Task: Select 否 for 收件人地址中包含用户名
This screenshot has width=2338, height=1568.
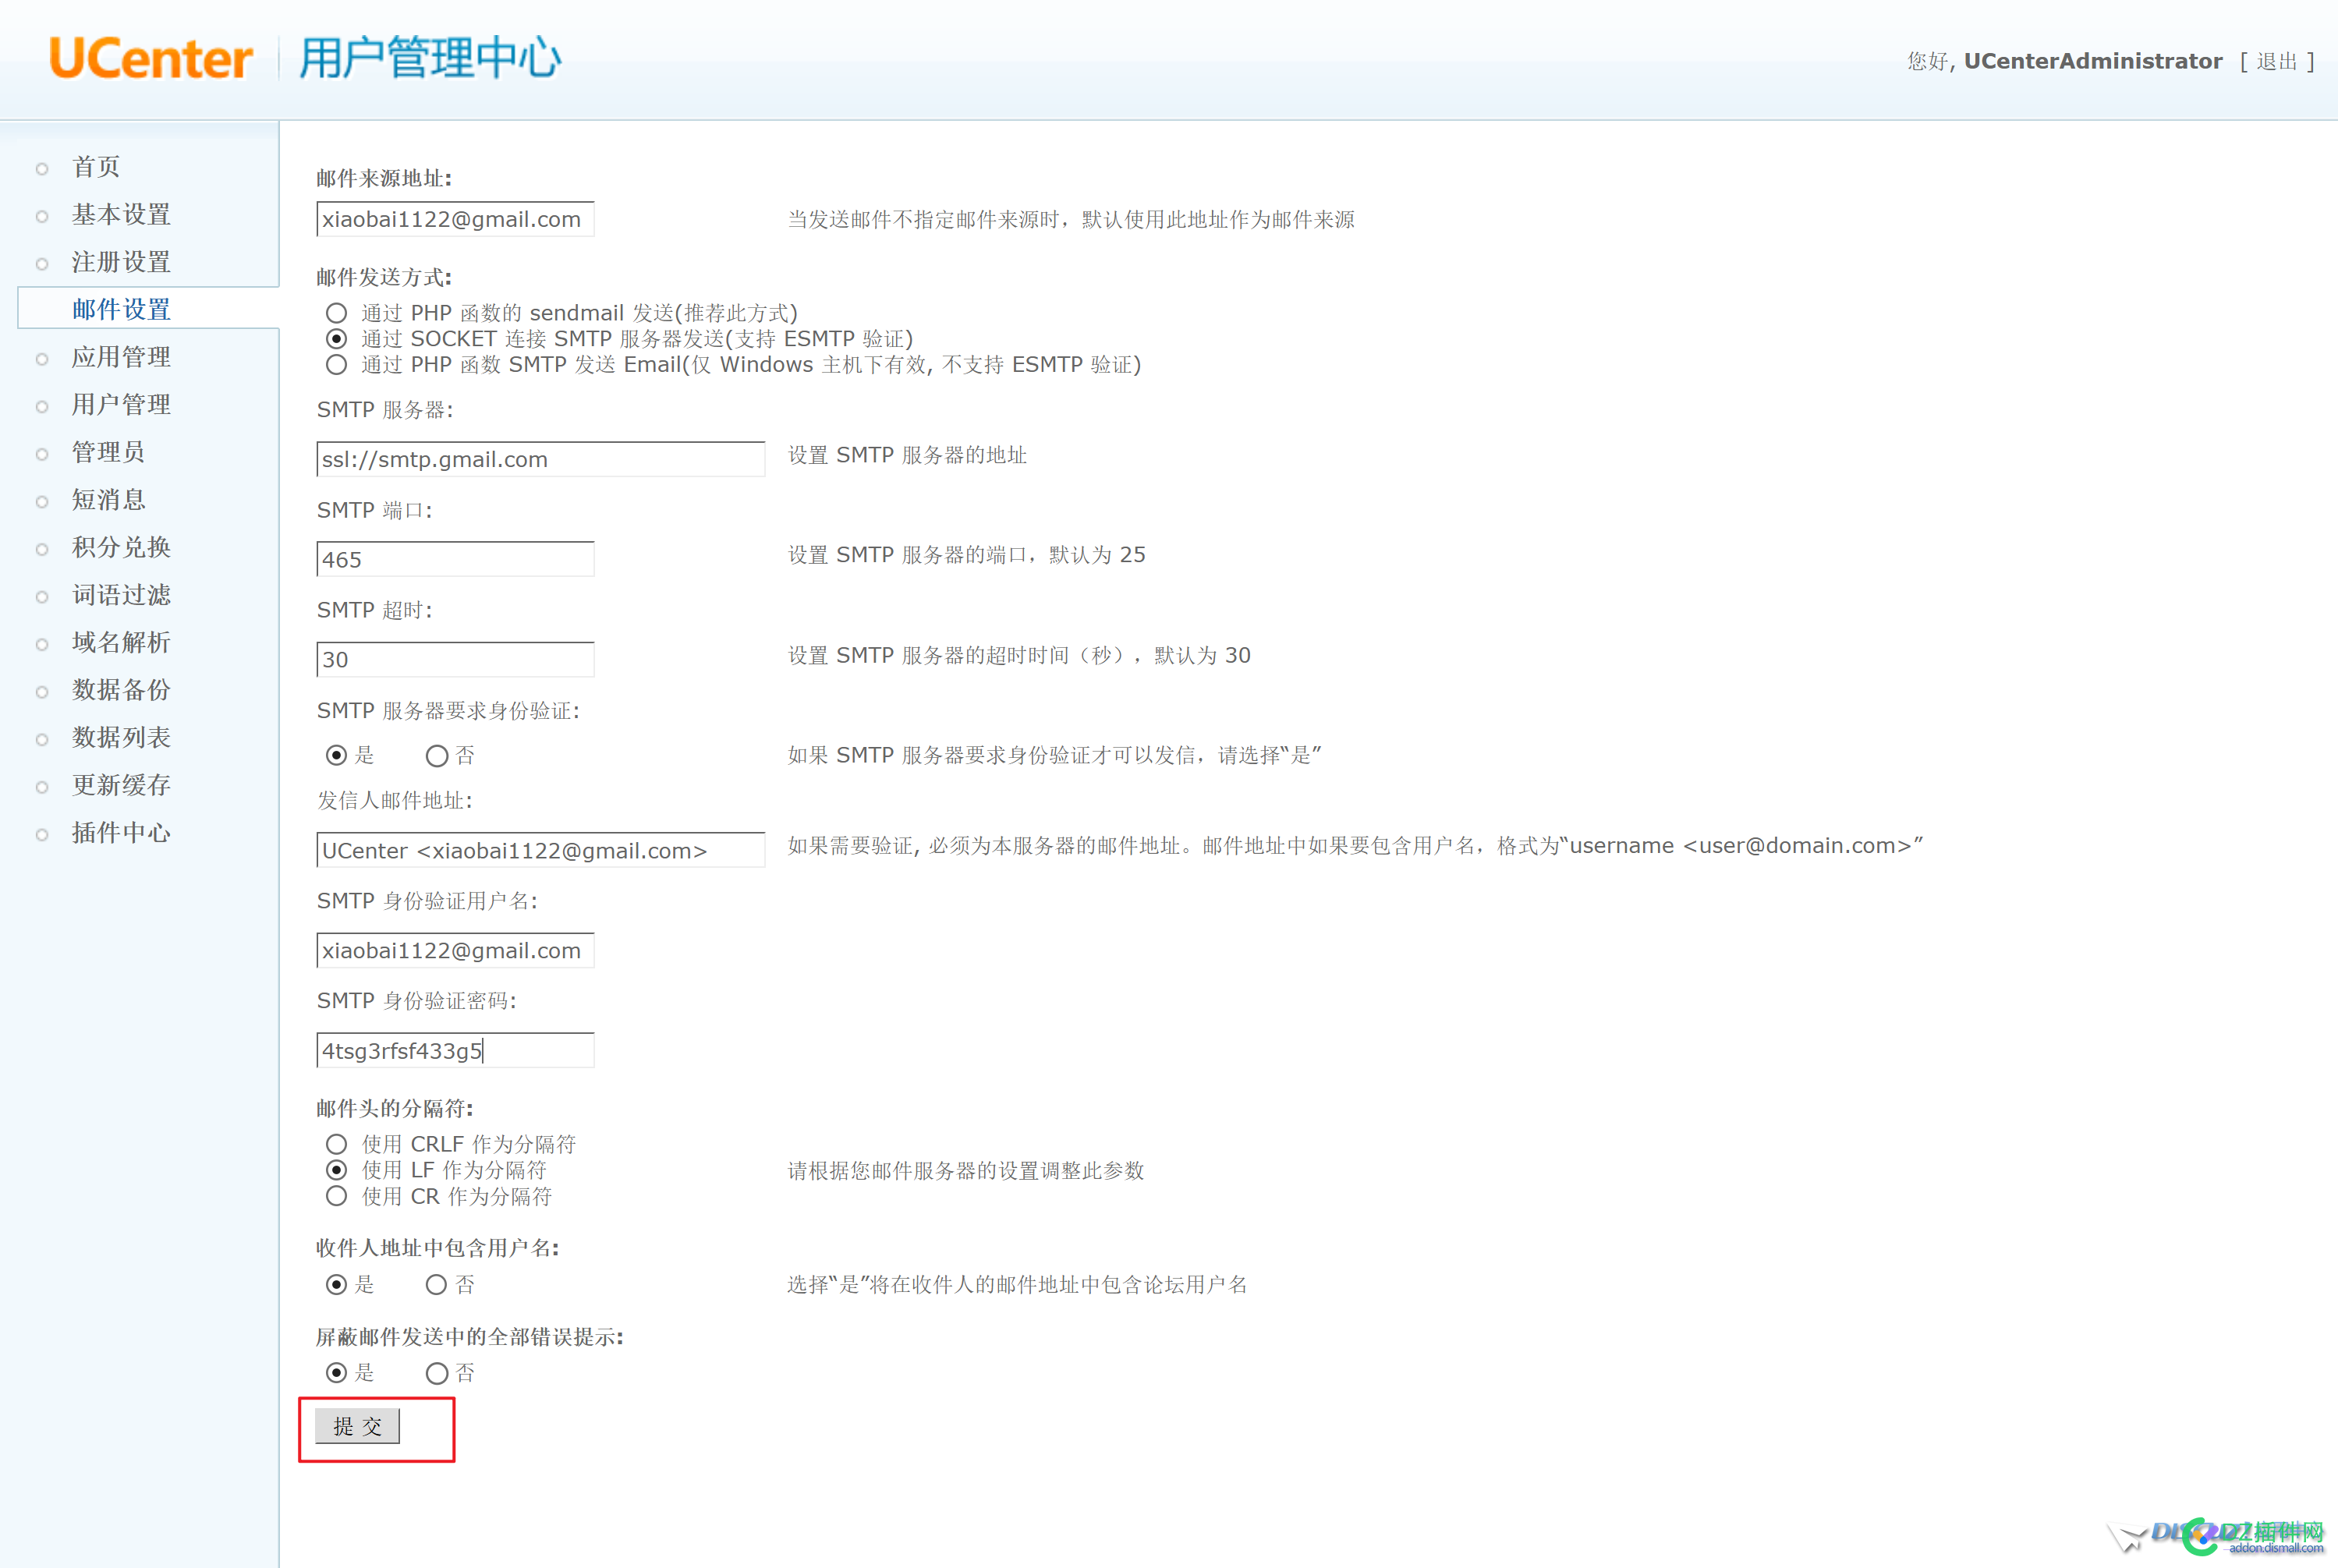Action: coord(437,1284)
